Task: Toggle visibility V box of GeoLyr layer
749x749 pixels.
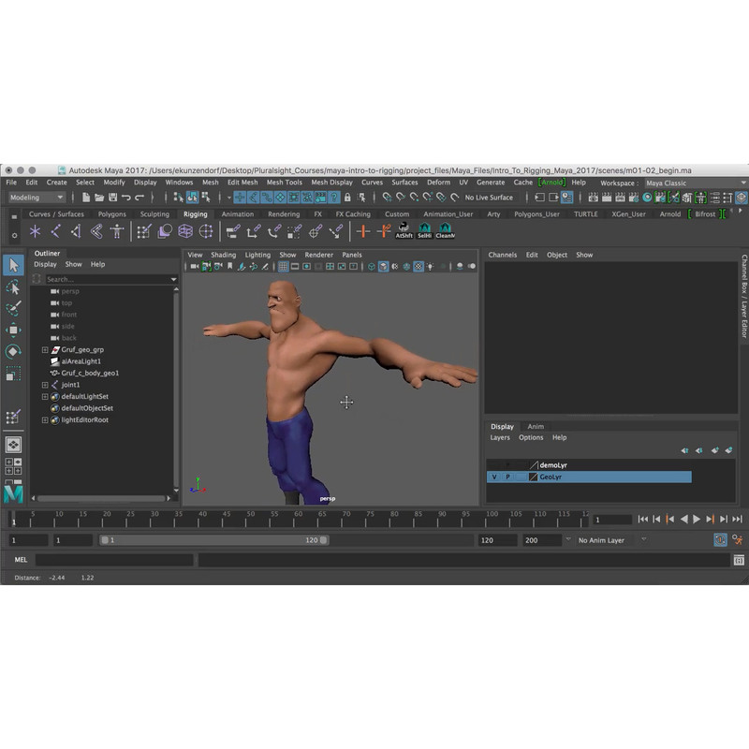Action: [x=494, y=477]
